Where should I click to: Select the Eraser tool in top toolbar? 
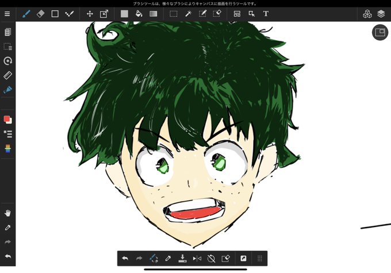click(x=41, y=14)
